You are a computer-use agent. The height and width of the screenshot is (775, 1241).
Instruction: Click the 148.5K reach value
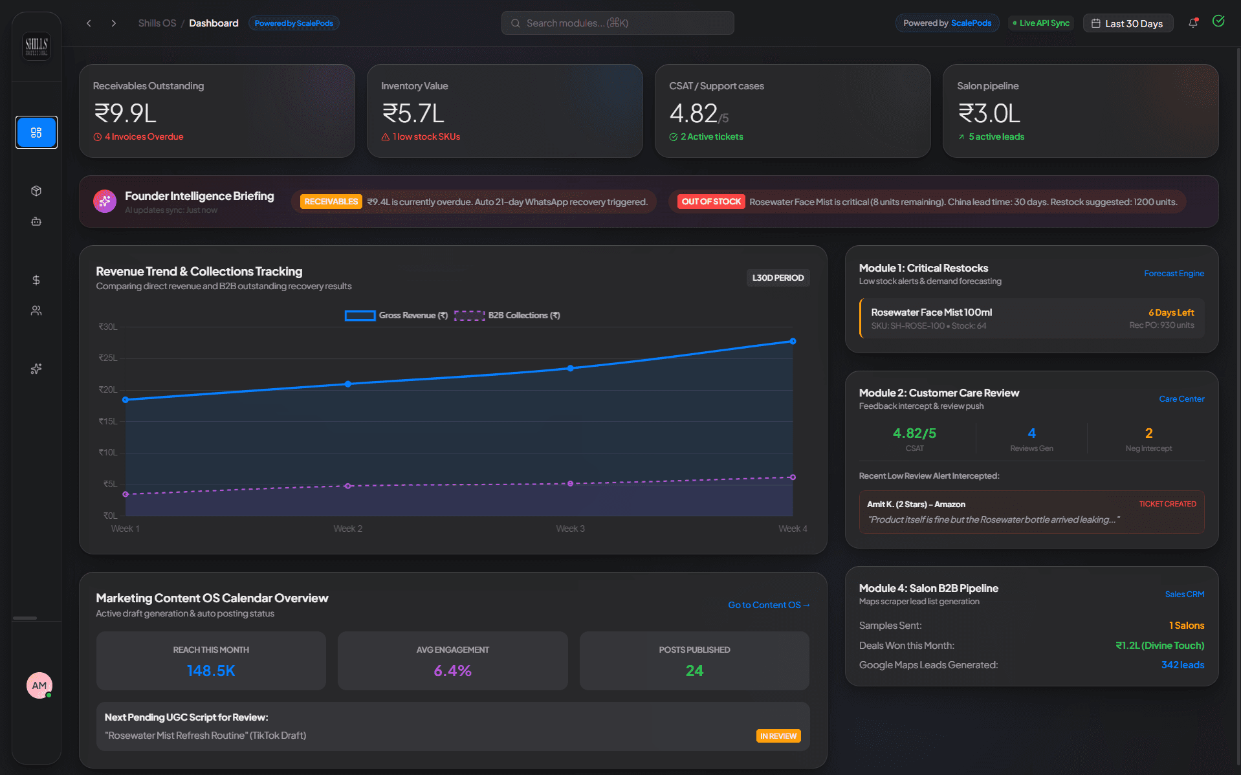coord(211,671)
